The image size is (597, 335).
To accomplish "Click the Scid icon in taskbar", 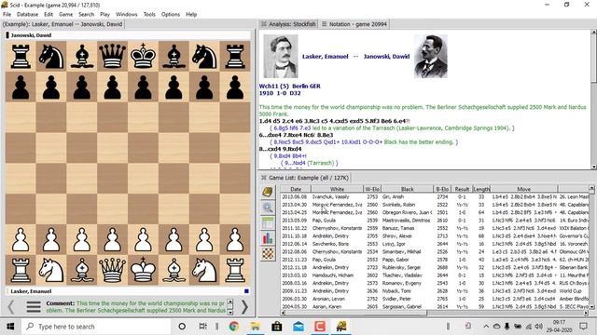I will click(341, 327).
